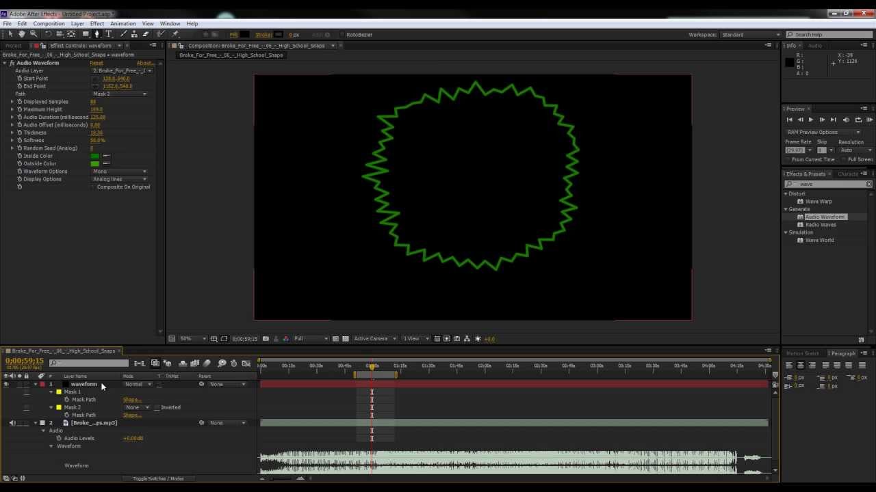Expand Displayed Samples property
Viewport: 876px width, 492px height.
click(x=12, y=102)
